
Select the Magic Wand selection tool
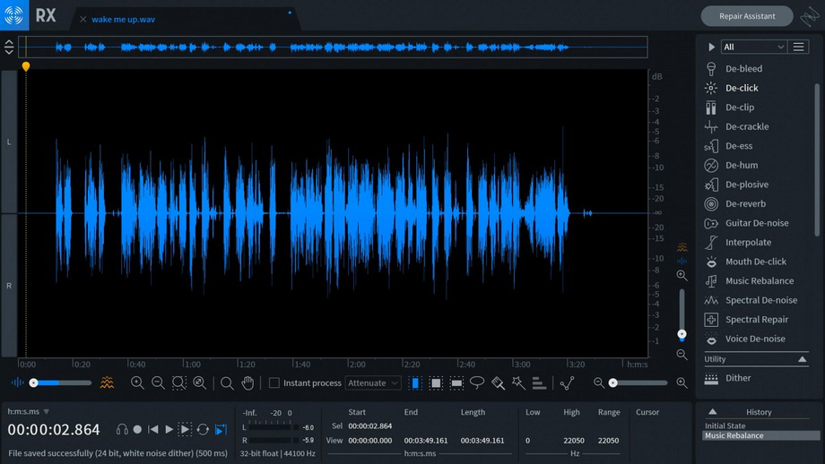pyautogui.click(x=518, y=382)
